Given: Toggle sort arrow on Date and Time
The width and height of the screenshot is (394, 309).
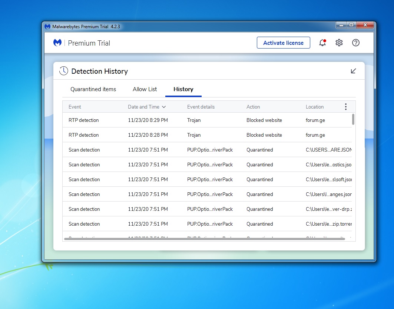Looking at the screenshot, I should click(x=164, y=107).
